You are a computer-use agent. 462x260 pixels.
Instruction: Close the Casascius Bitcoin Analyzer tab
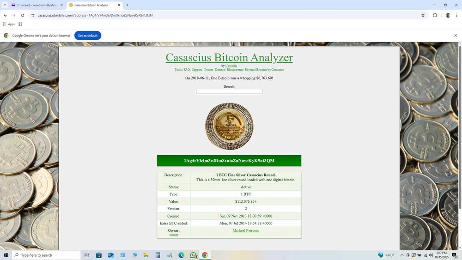(x=119, y=5)
